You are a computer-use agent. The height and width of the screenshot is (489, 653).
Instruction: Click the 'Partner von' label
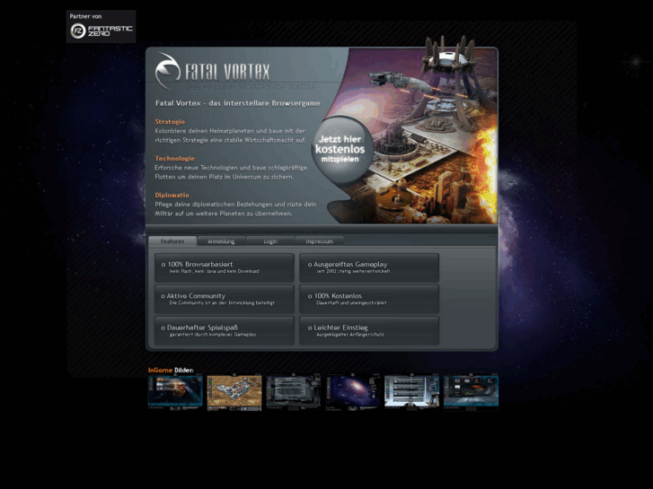(x=85, y=16)
